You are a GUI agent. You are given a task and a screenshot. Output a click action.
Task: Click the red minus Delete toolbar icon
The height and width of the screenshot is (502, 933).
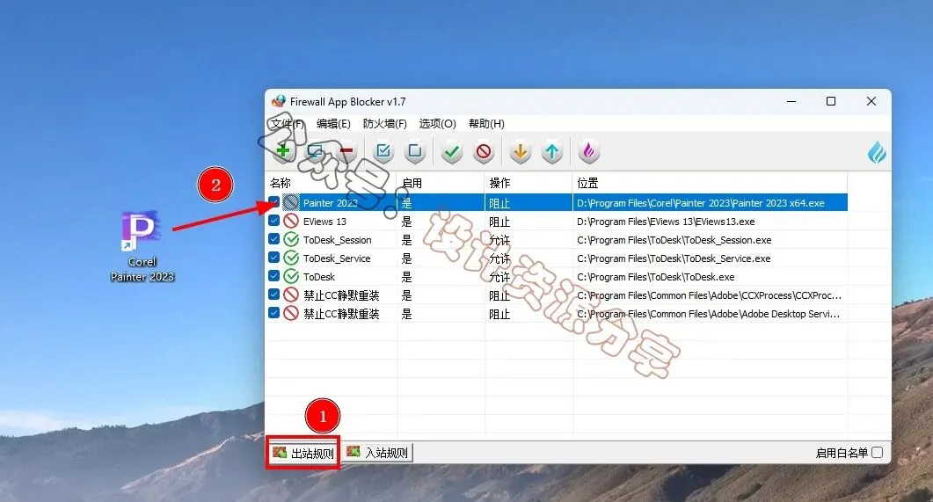pyautogui.click(x=346, y=152)
